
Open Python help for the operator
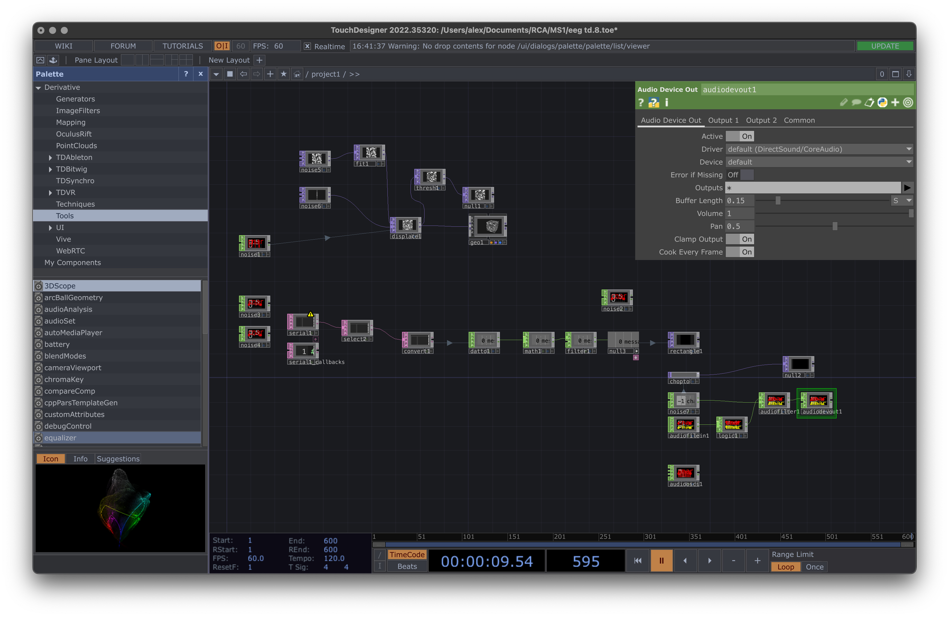point(654,103)
